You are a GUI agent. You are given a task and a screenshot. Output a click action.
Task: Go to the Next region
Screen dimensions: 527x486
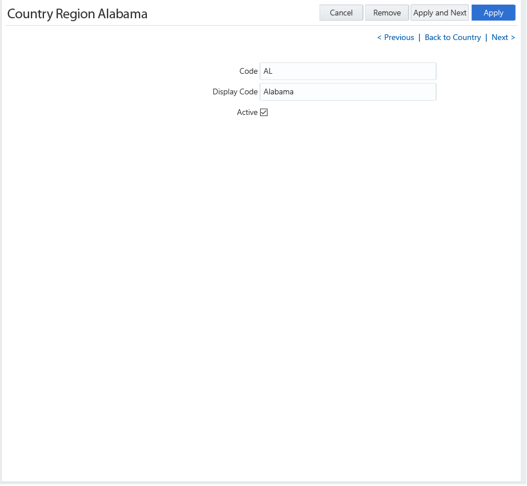[x=503, y=37]
